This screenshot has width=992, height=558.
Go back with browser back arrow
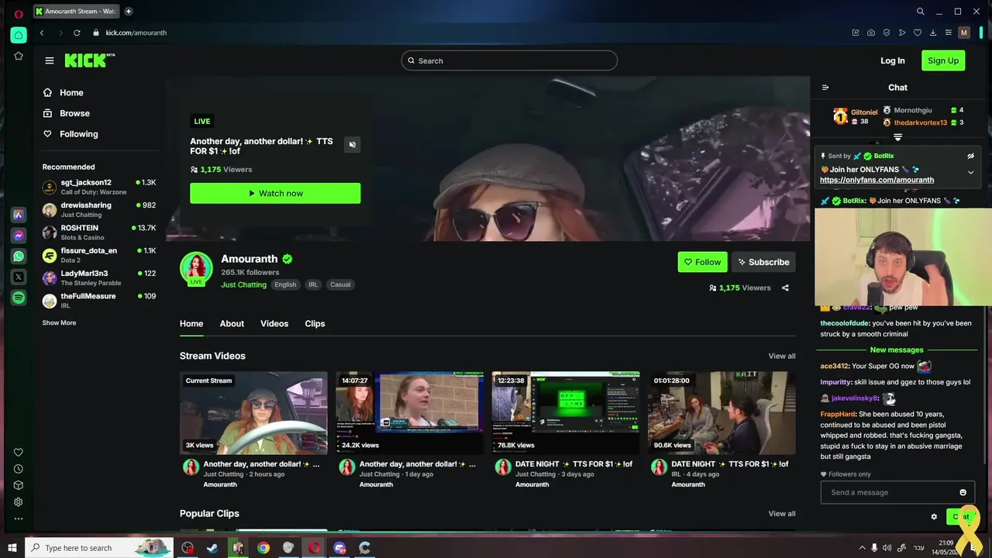coord(42,33)
